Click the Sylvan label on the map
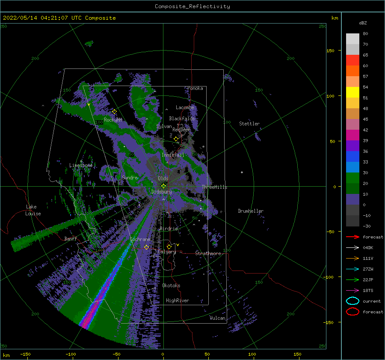 tap(164, 126)
